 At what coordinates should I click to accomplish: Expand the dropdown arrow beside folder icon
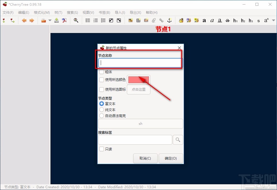pyautogui.click(x=50, y=20)
